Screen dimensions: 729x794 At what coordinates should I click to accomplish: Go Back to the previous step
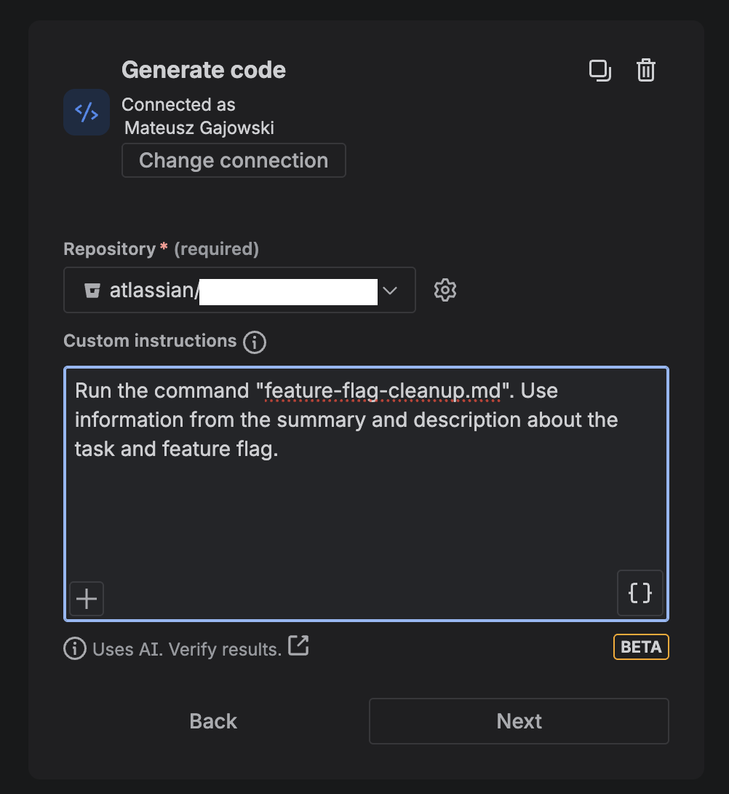click(x=213, y=721)
